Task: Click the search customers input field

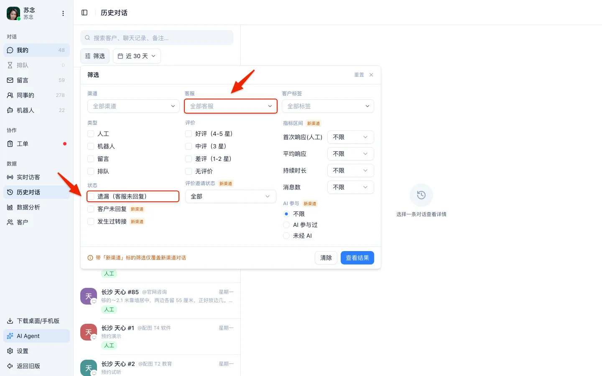Action: tap(157, 38)
